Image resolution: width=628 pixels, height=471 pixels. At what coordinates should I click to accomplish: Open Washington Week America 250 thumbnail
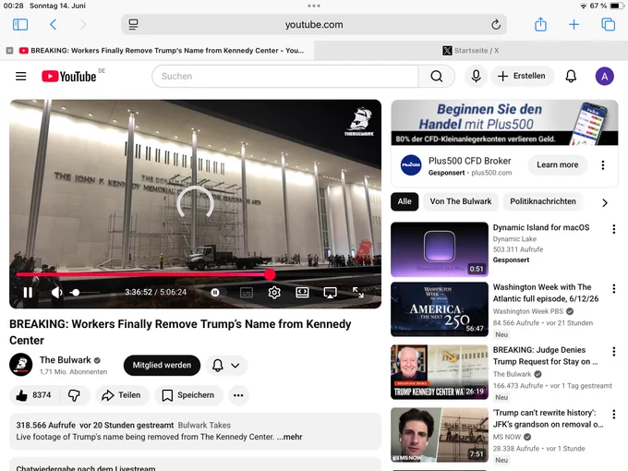click(440, 309)
